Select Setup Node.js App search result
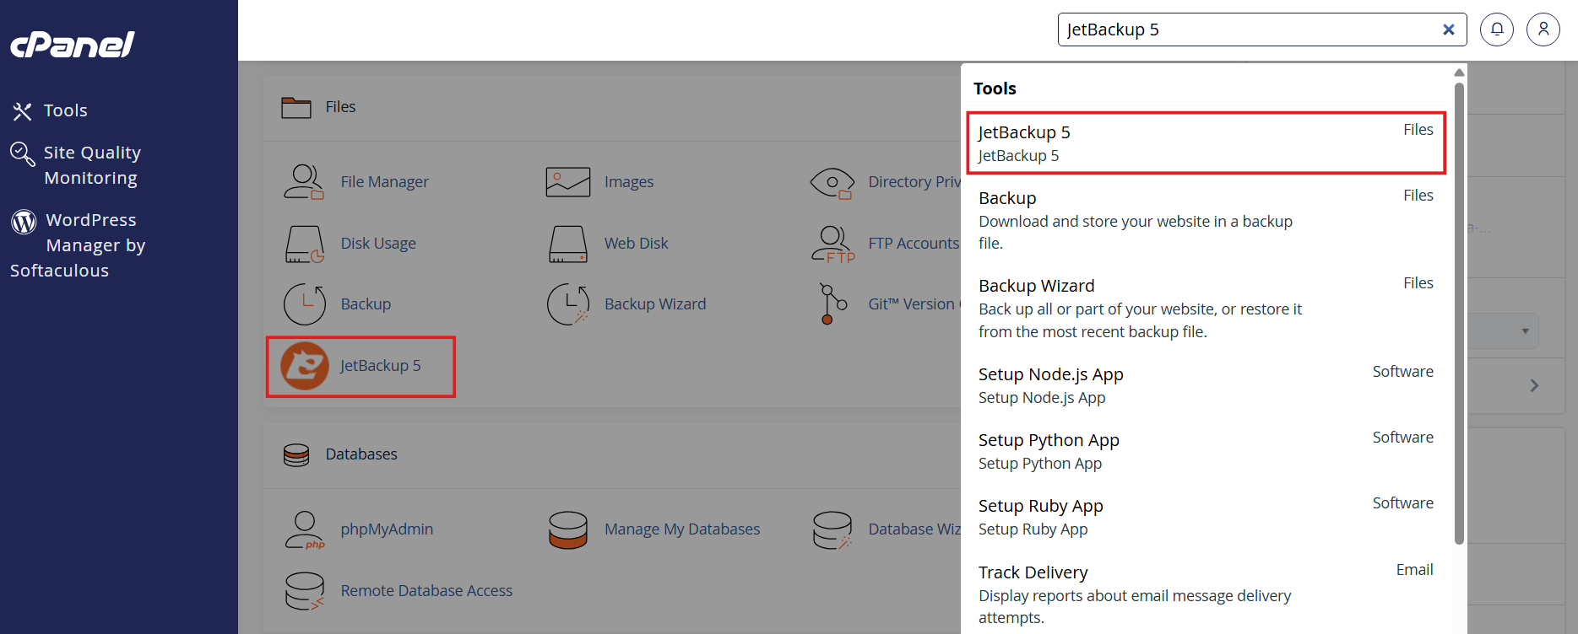 [1206, 385]
